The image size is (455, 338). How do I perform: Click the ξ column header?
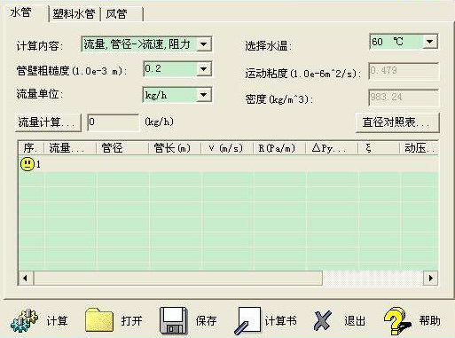[x=379, y=147]
